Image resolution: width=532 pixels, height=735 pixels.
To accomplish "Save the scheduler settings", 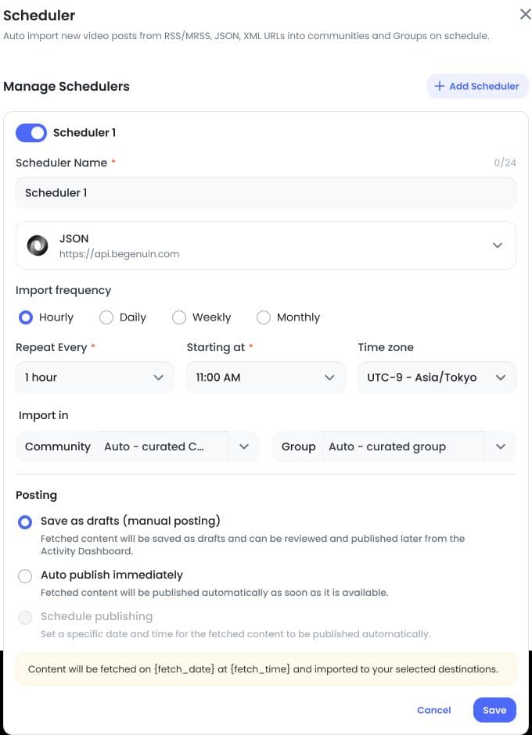I will click(x=494, y=710).
